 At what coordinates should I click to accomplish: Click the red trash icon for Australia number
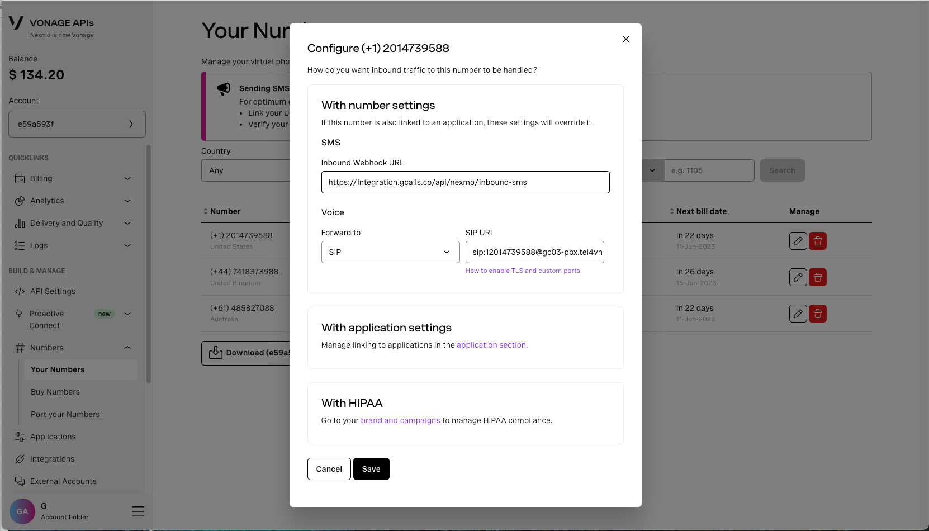[817, 314]
